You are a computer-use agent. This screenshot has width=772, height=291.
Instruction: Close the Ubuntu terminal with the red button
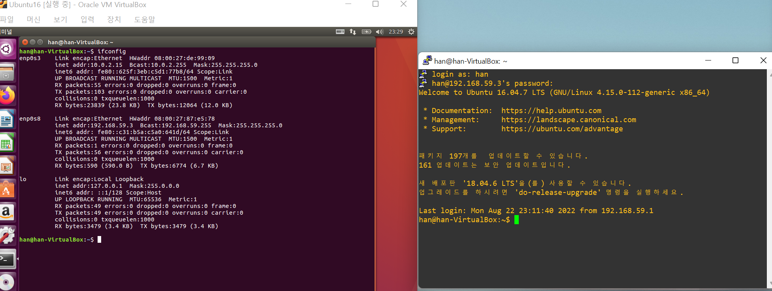pyautogui.click(x=25, y=42)
